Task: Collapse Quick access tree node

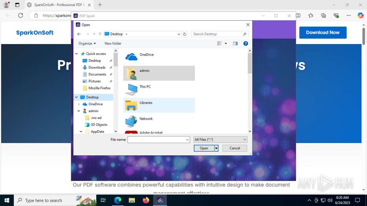Action: click(x=77, y=54)
